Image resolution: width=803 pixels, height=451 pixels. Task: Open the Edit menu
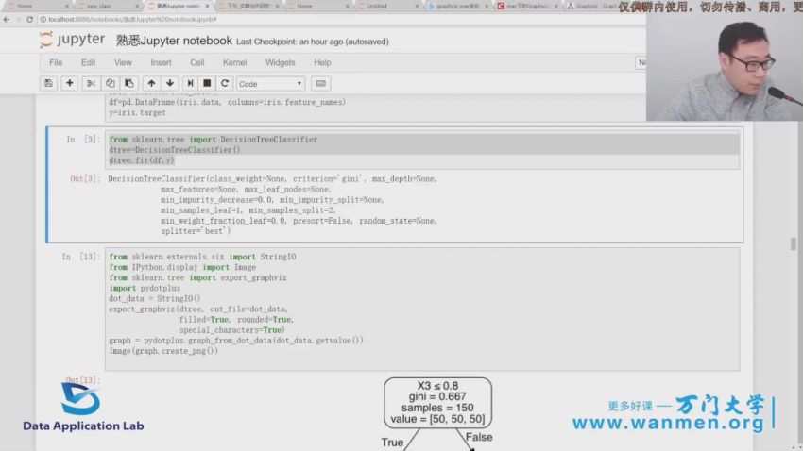click(x=88, y=62)
